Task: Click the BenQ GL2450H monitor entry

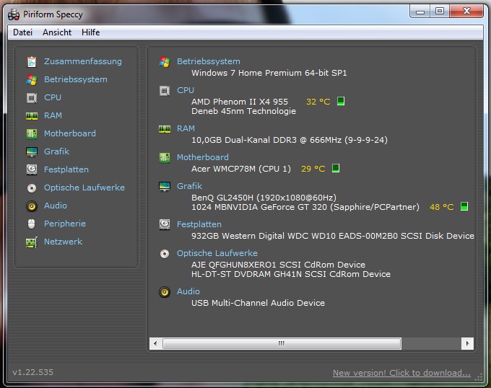Action: click(x=264, y=198)
